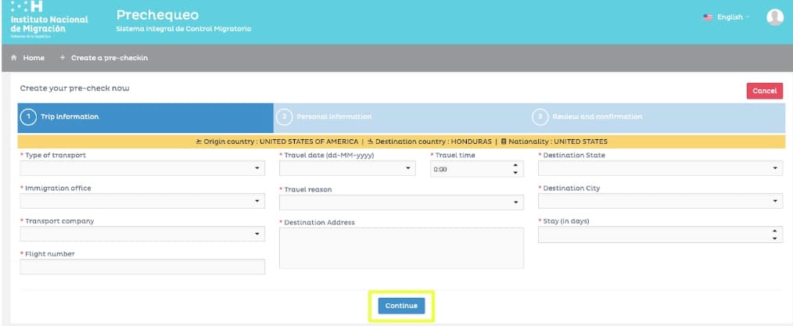The height and width of the screenshot is (326, 793).
Task: Go to the Home menu item
Action: point(27,58)
